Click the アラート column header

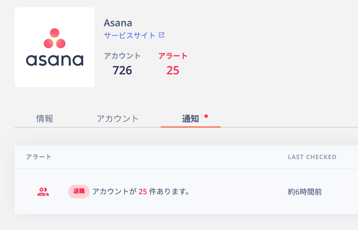tap(39, 157)
